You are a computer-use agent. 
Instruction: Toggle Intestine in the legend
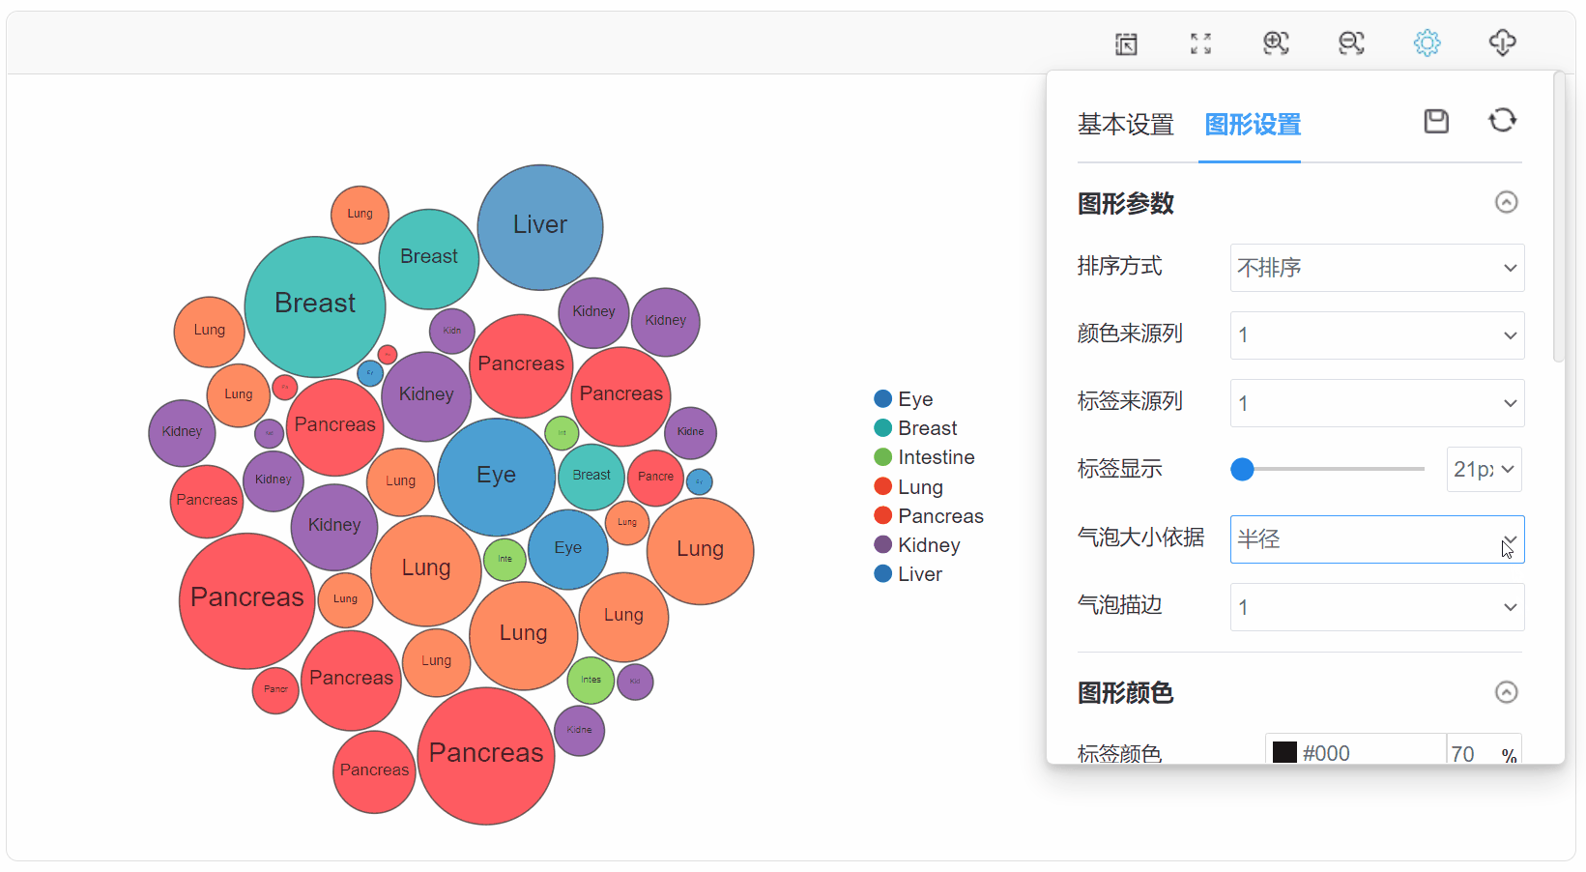point(924,457)
